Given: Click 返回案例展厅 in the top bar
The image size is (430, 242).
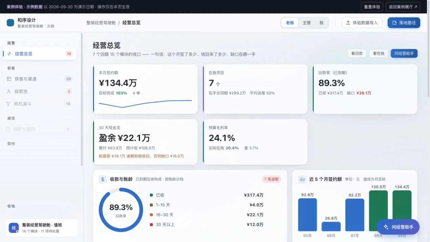Looking at the screenshot, I should pos(403,7).
